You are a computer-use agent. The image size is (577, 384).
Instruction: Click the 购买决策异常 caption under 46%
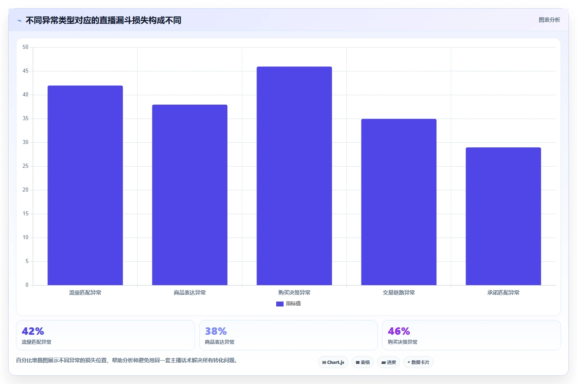point(402,342)
